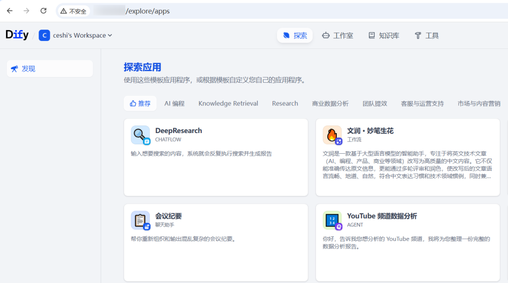The height and width of the screenshot is (283, 508).
Task: Select the 商业数据分析 category tab
Action: (x=330, y=103)
